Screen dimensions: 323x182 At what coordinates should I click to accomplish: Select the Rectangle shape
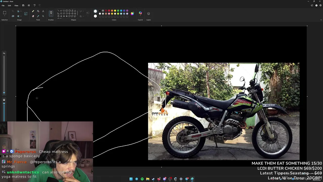coord(67,11)
